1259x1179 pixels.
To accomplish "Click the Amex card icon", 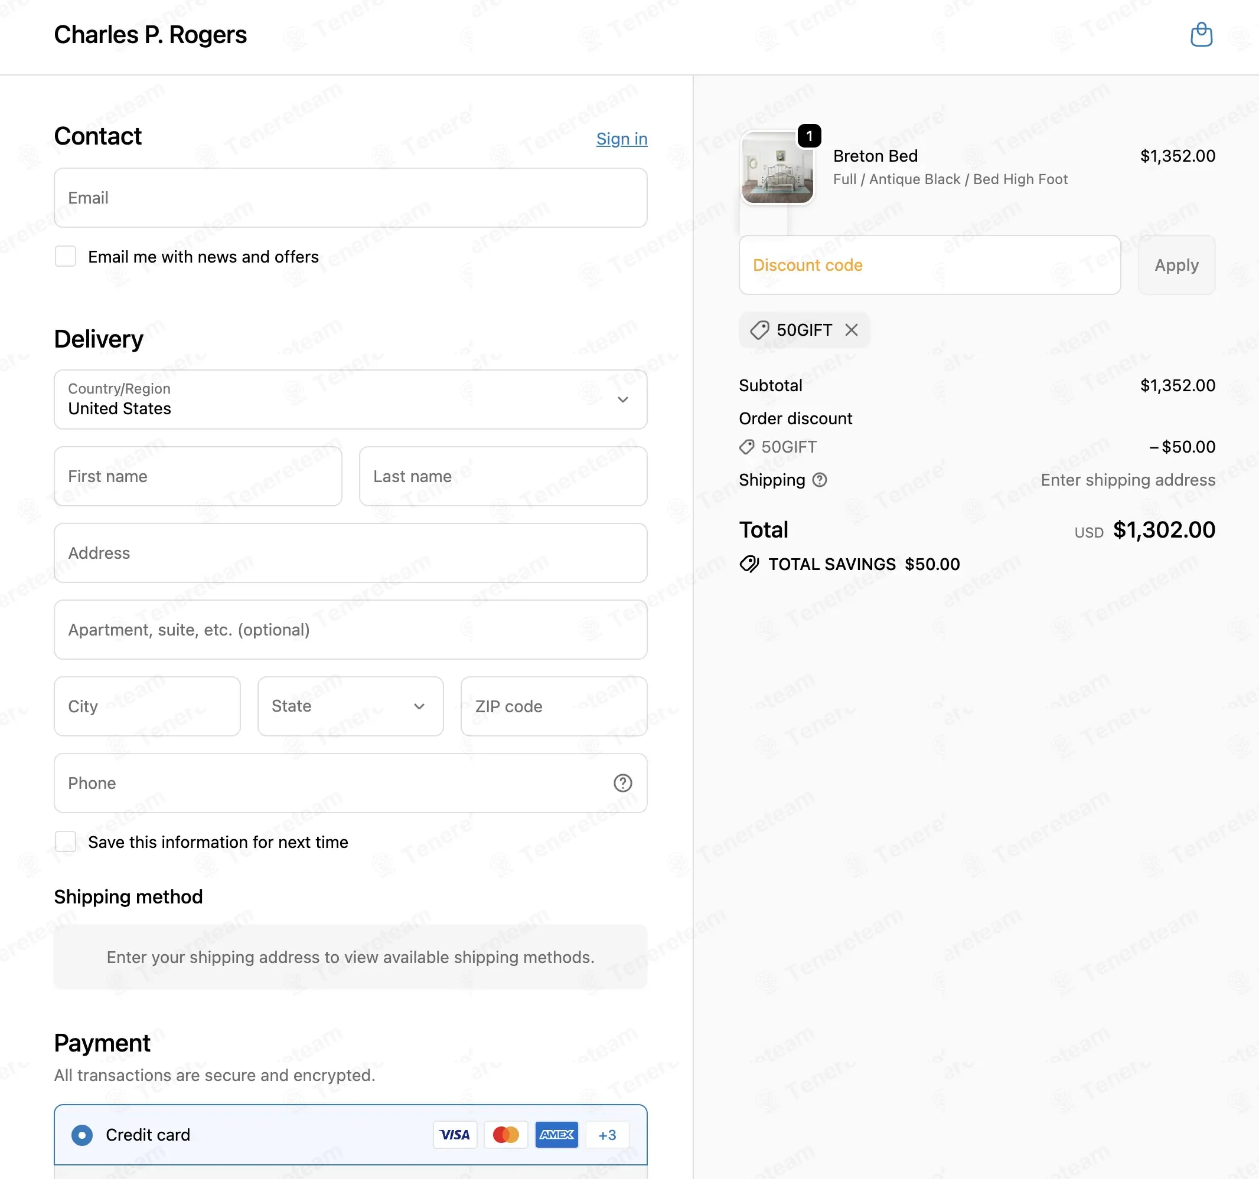I will tap(556, 1135).
